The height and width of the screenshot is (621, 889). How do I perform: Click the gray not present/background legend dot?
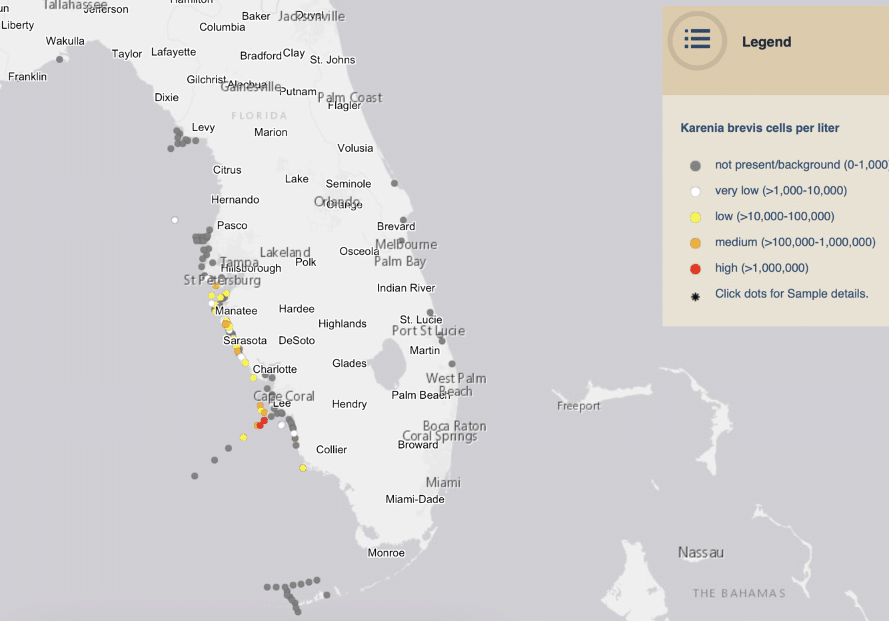point(696,164)
